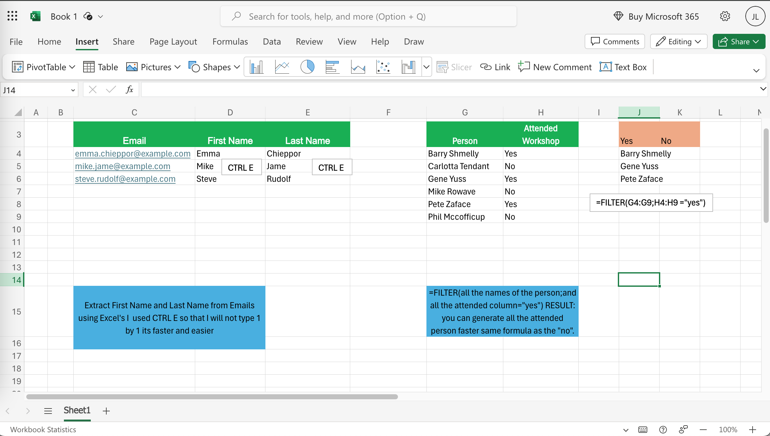Open the Name Box dropdown arrow
This screenshot has width=770, height=436.
[73, 90]
